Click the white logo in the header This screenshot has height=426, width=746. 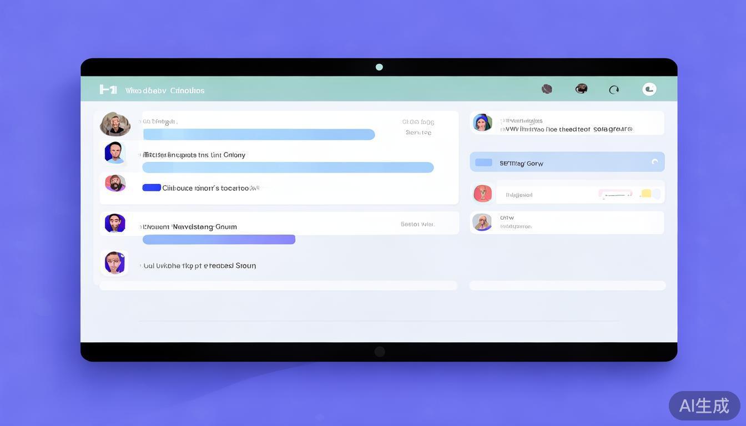pos(108,89)
